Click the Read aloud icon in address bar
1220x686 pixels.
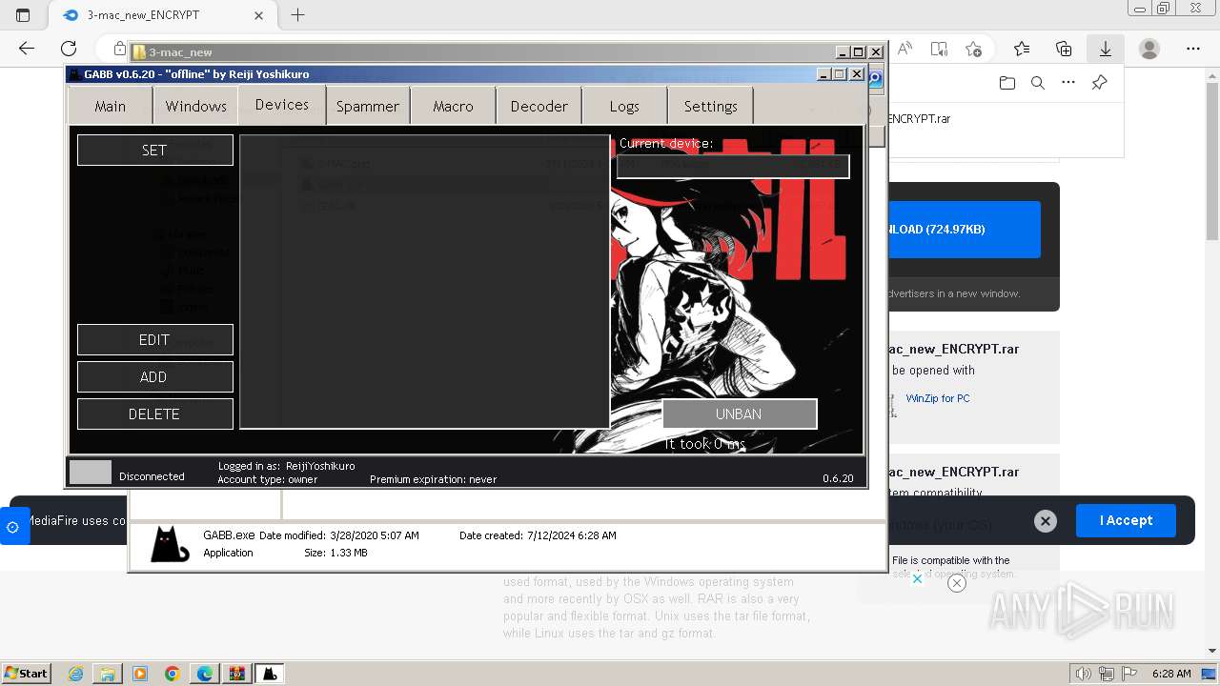(x=905, y=49)
